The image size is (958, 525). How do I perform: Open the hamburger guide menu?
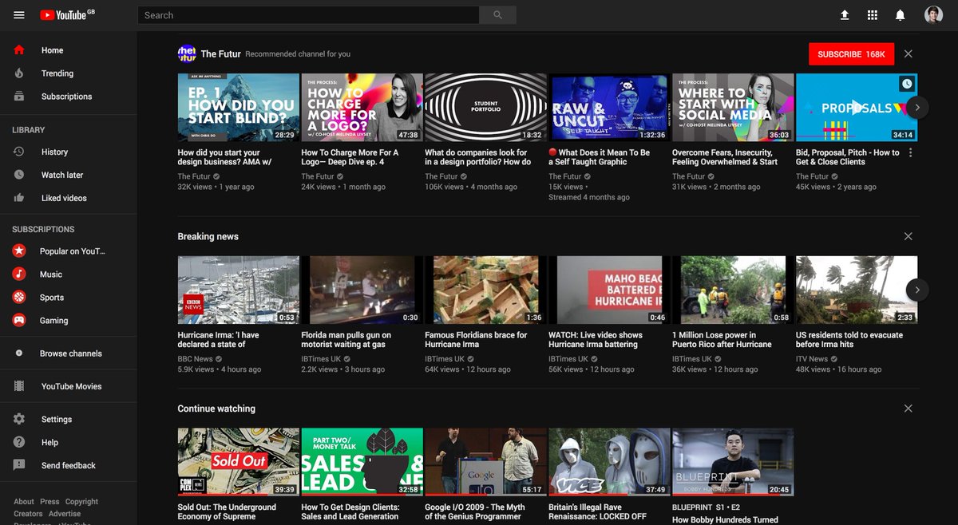point(19,15)
